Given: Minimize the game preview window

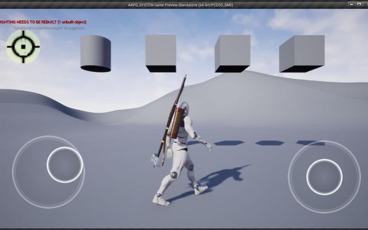Looking at the screenshot, I should (x=351, y=4).
